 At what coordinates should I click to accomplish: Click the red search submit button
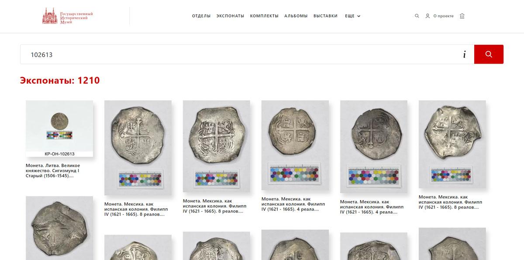489,54
